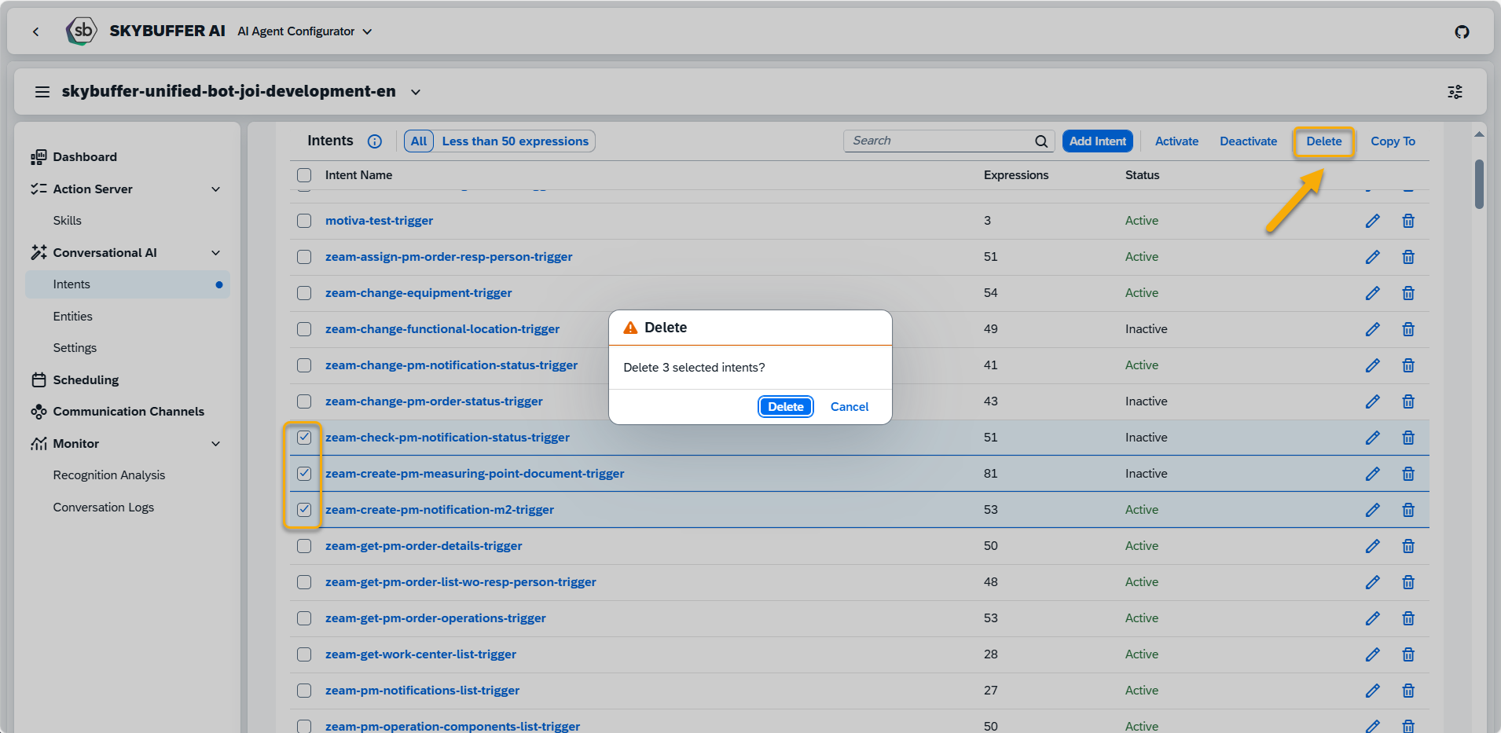Screen dimensions: 1501x733
Task: Click the search magnifier icon
Action: (x=1040, y=141)
